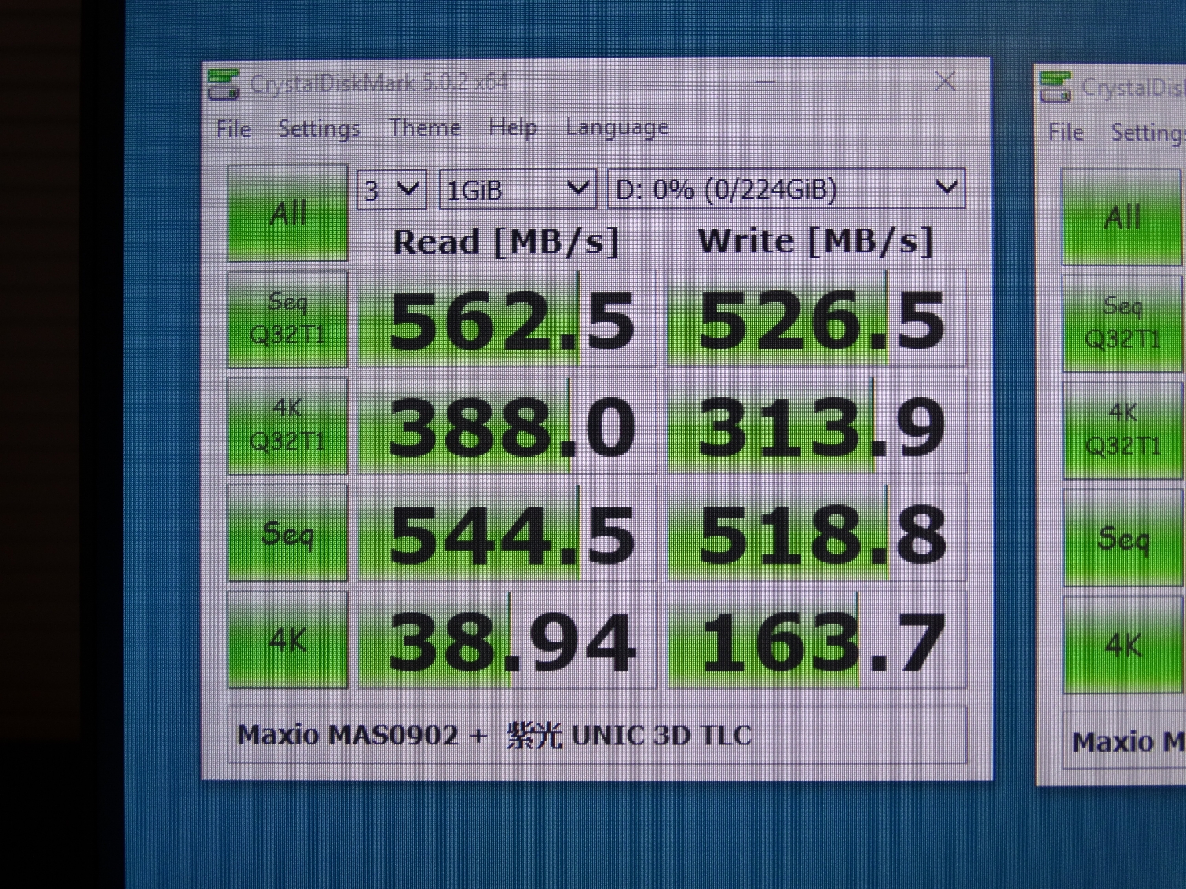Image resolution: width=1186 pixels, height=889 pixels.
Task: Open the File menu
Action: pos(233,129)
